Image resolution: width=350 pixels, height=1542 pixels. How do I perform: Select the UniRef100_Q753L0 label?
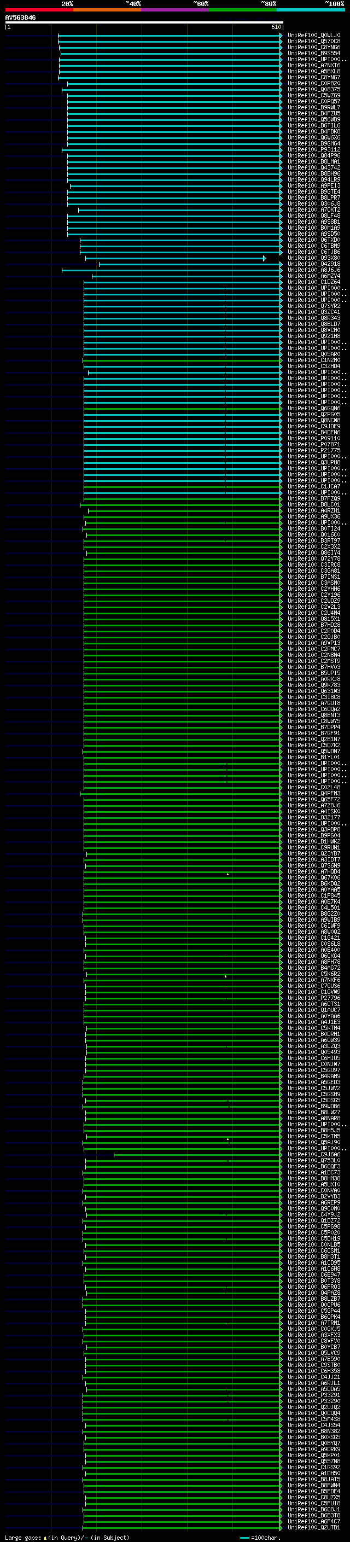point(313,1160)
